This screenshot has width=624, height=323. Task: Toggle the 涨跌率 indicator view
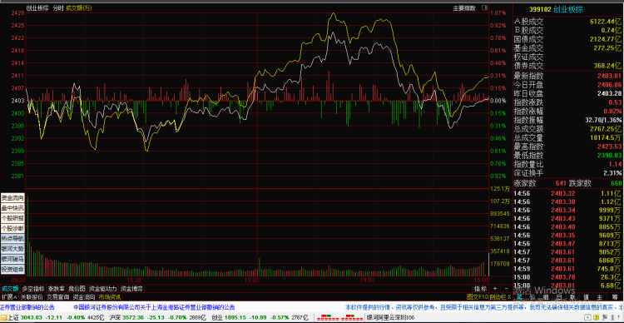(56, 288)
